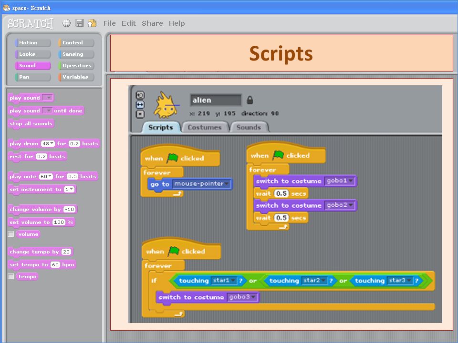This screenshot has height=343, width=458.
Task: Click the alien sprite thumbnail
Action: (166, 105)
